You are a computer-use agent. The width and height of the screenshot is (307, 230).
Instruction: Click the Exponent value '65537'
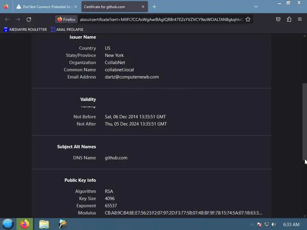tap(111, 206)
